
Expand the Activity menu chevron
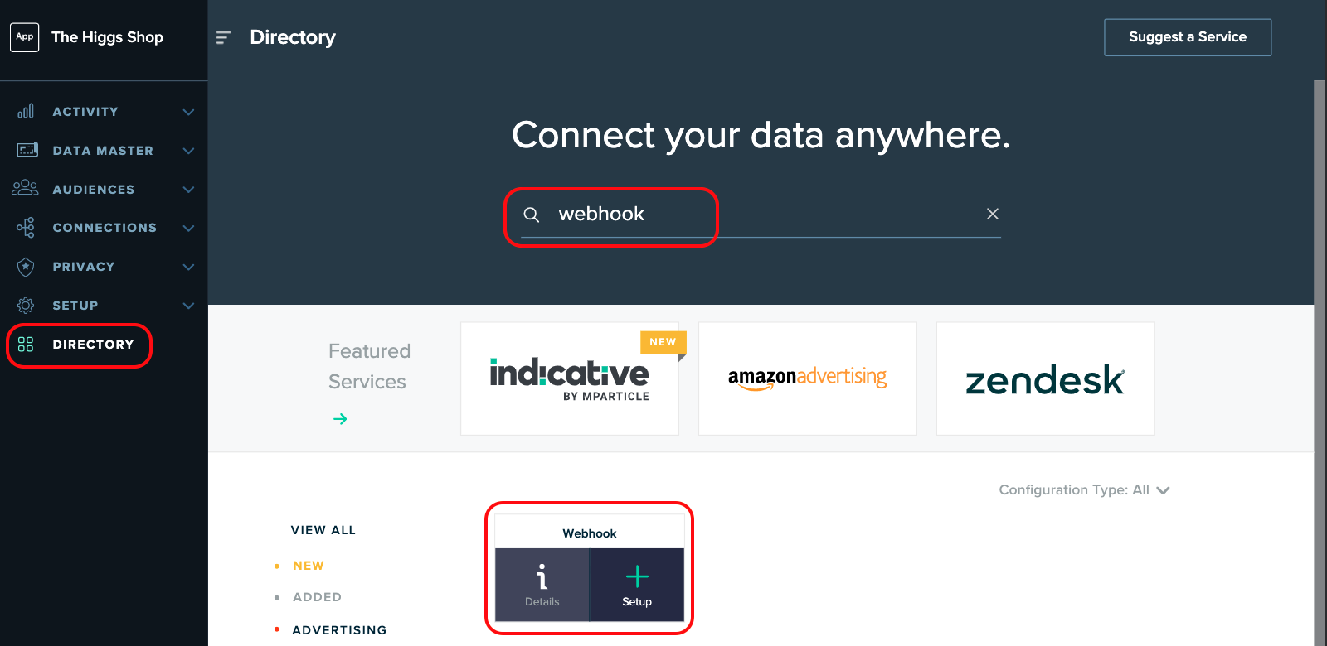tap(188, 112)
